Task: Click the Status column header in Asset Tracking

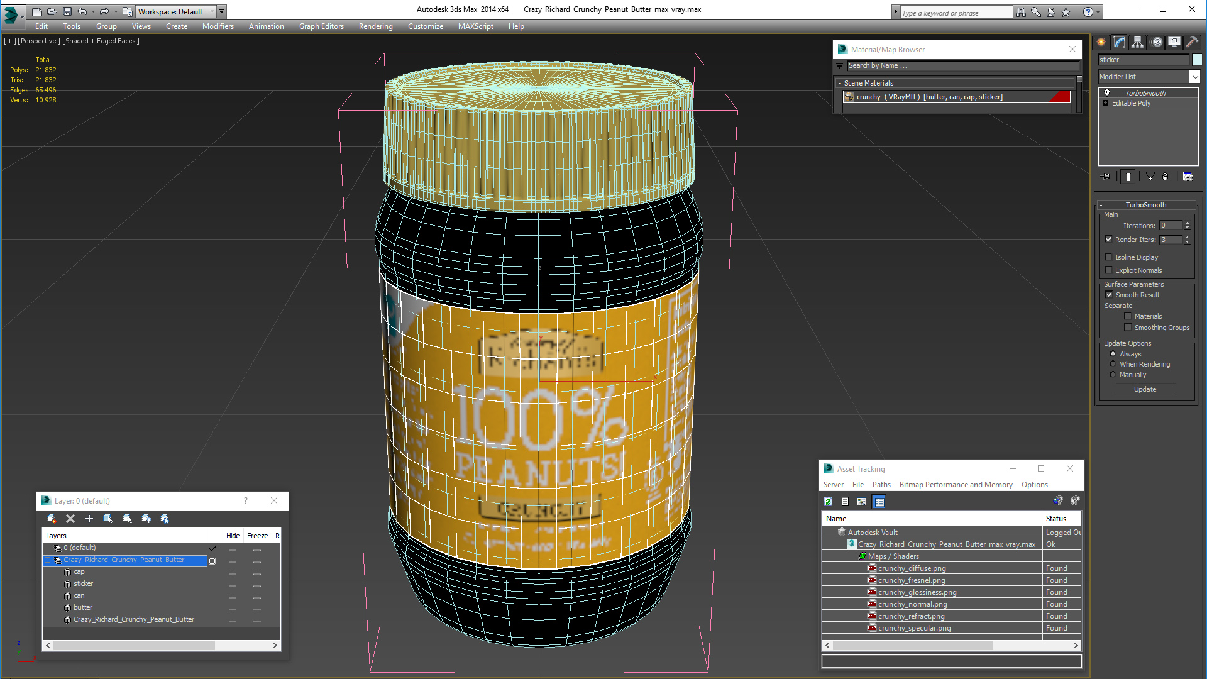Action: [x=1061, y=519]
